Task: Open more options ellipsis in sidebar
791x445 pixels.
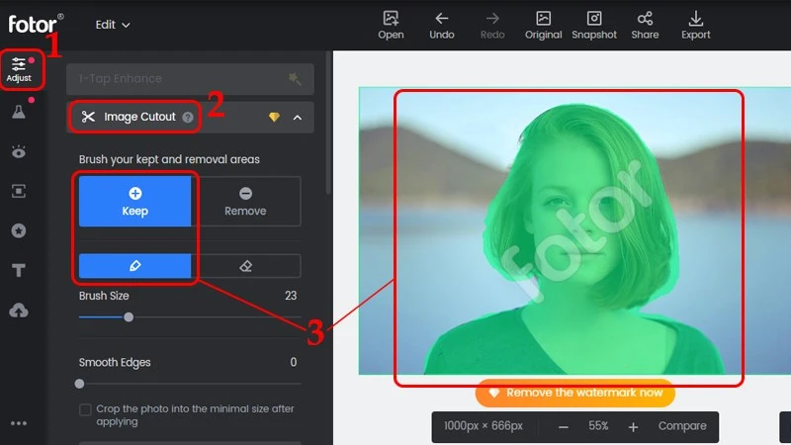Action: pyautogui.click(x=19, y=424)
